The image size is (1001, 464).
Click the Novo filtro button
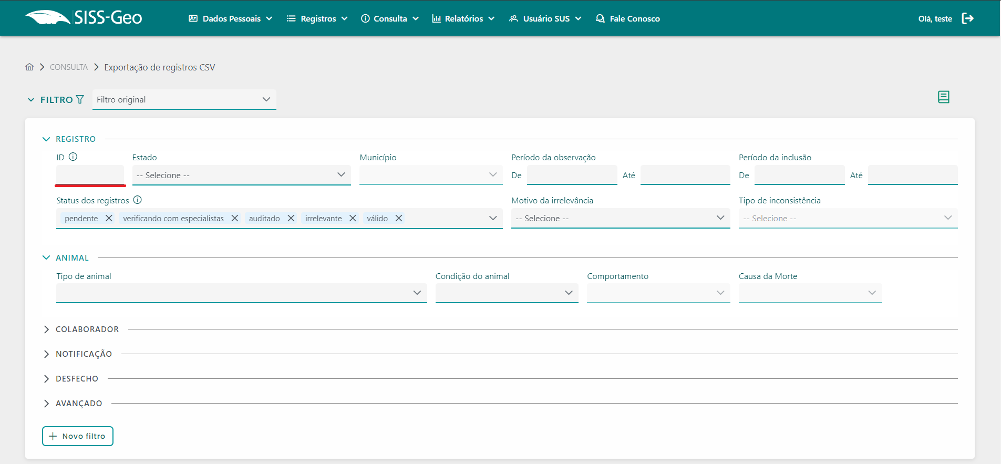tap(78, 436)
